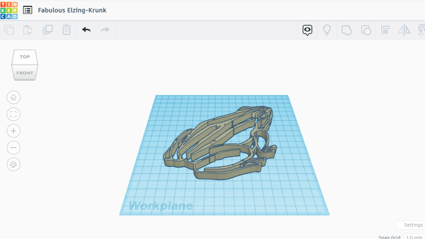Zoom out with the minus button

pos(13,147)
